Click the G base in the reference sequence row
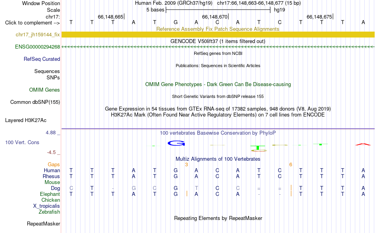 pyautogui.click(x=176, y=23)
